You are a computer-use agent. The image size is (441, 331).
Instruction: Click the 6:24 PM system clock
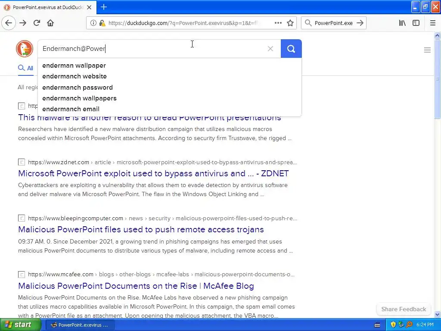point(425,325)
